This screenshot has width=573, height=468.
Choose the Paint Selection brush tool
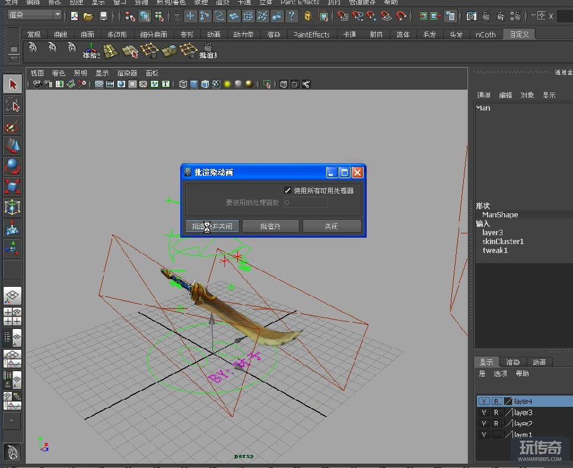[12, 125]
